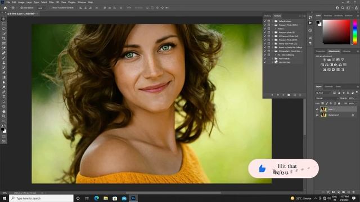Viewport: 360px width, 202px height.
Task: Toggle lock all in Layers panel
Action: tap(339, 103)
